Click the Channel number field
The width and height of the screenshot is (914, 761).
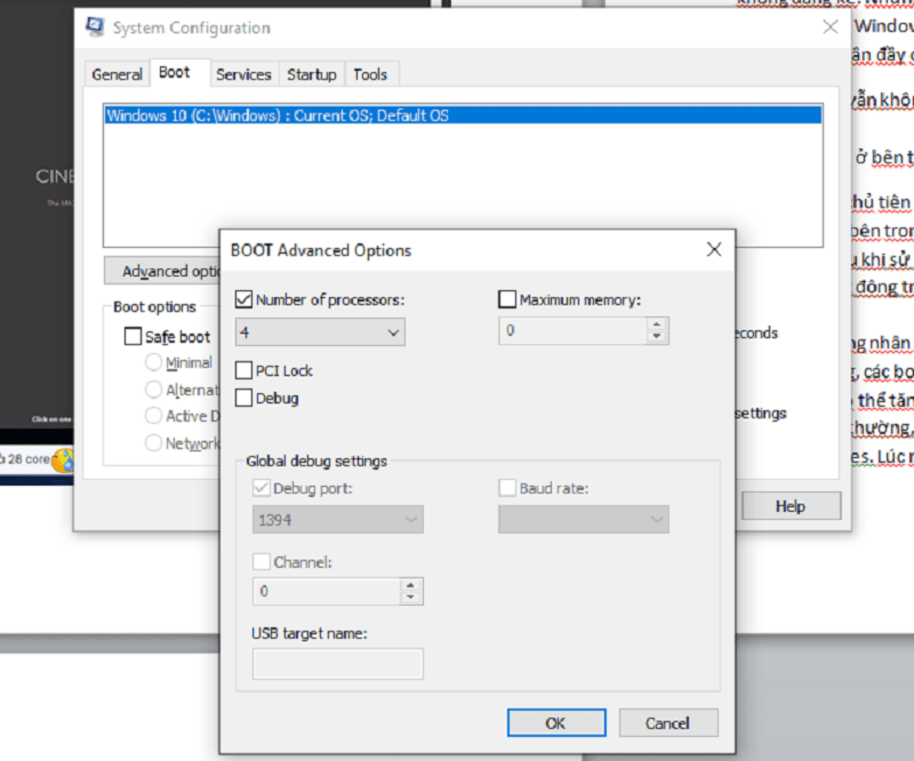click(327, 592)
